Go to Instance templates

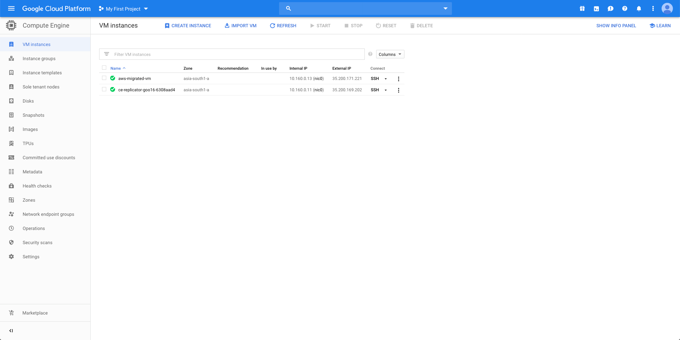(x=45, y=73)
